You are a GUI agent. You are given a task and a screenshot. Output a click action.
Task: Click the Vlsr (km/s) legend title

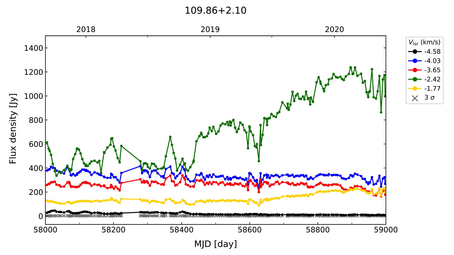point(424,42)
